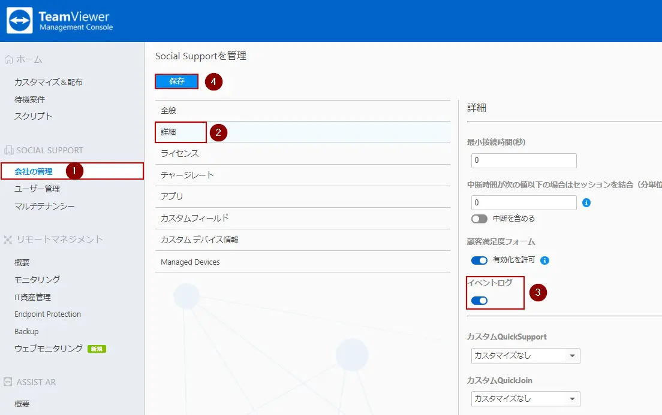
Task: Click the 最小接続時間(秒) input field
Action: pos(523,160)
